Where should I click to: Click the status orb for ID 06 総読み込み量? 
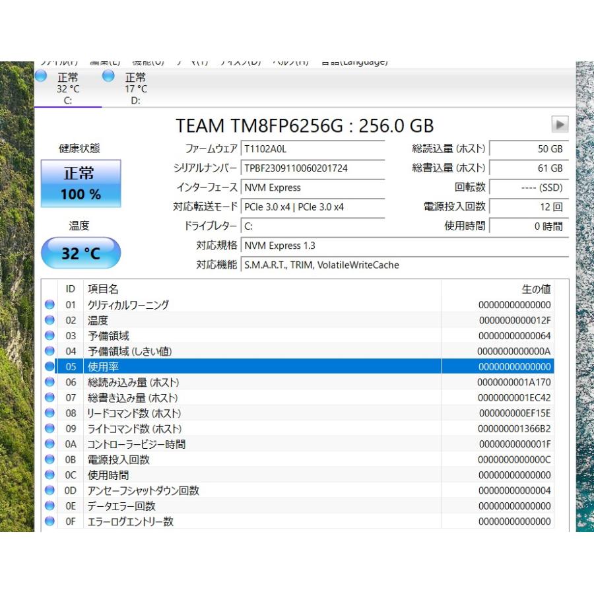pyautogui.click(x=49, y=382)
